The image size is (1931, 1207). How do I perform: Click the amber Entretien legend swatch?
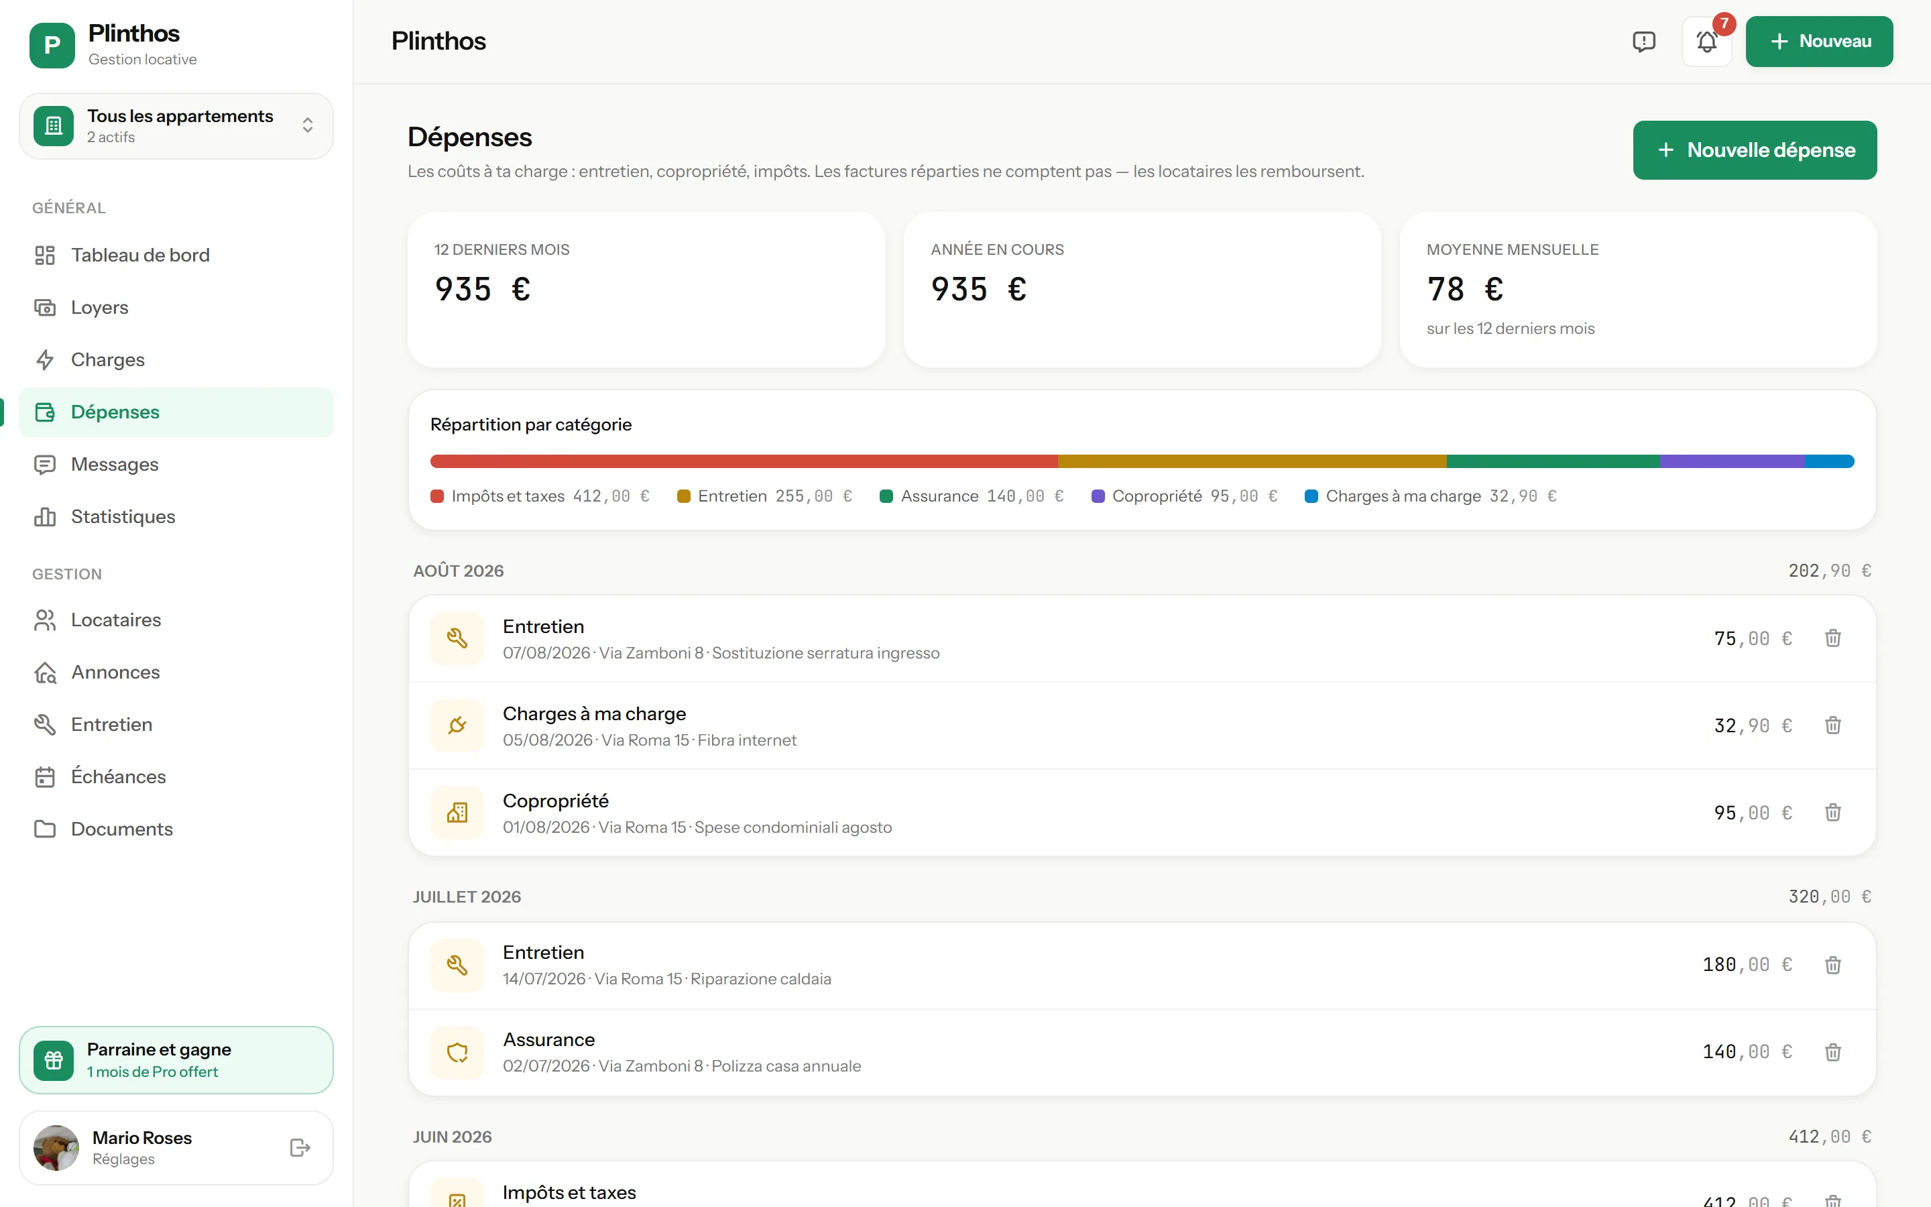[x=684, y=496]
